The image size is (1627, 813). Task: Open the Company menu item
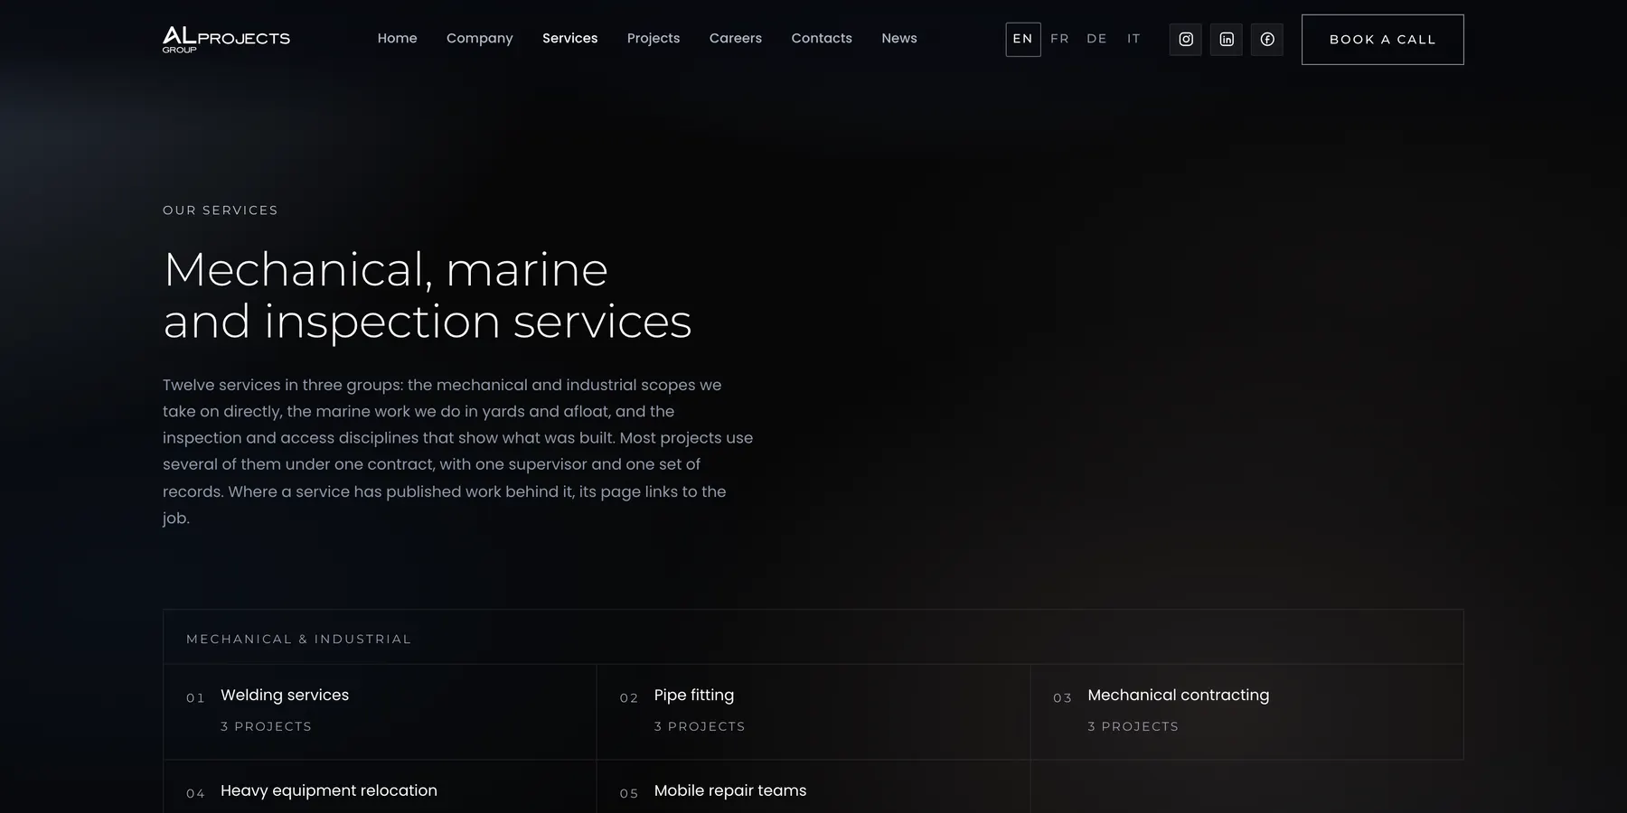(x=480, y=38)
